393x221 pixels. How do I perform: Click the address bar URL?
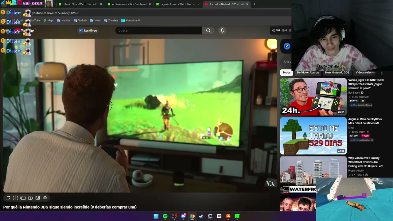[55, 13]
